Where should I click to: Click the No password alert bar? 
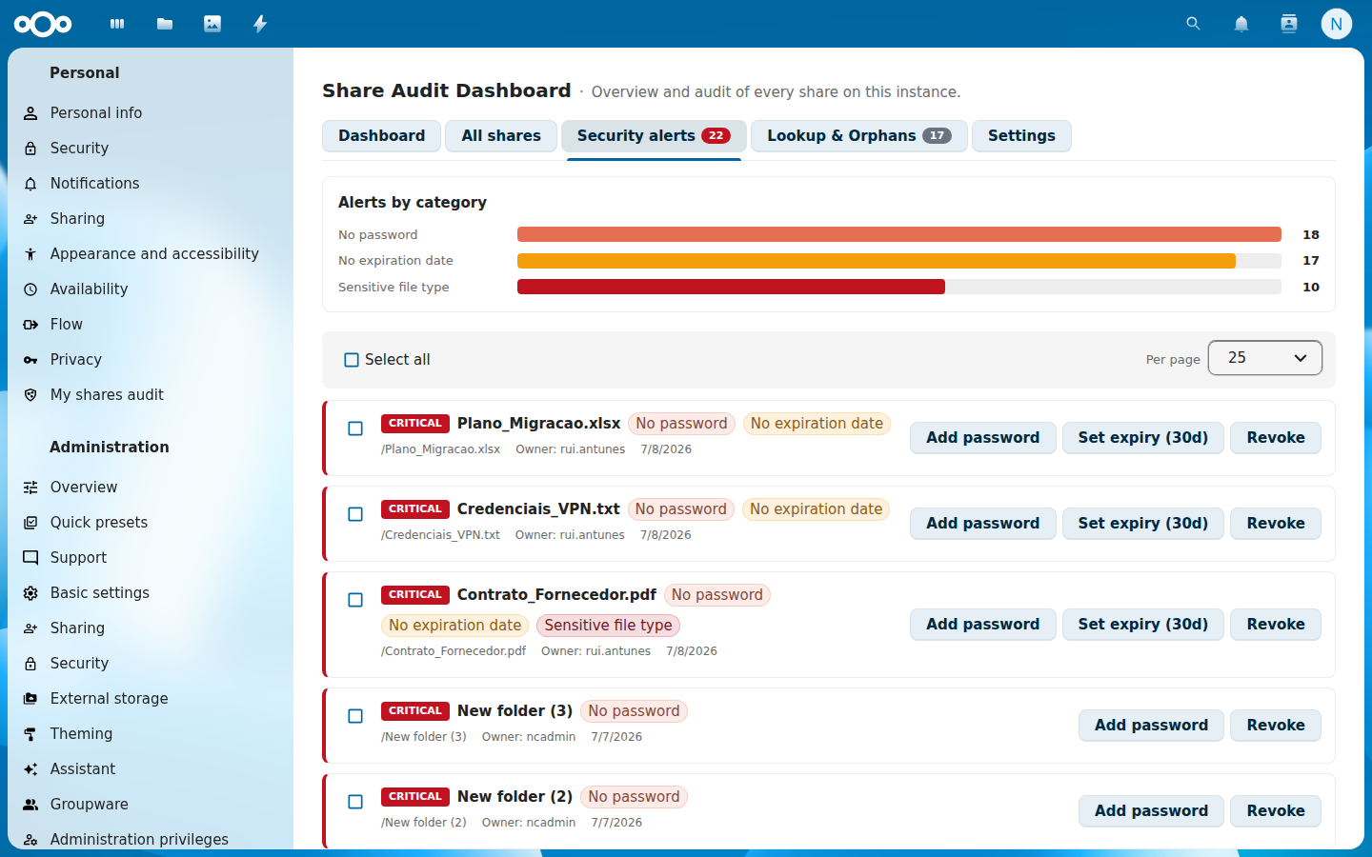pyautogui.click(x=899, y=234)
